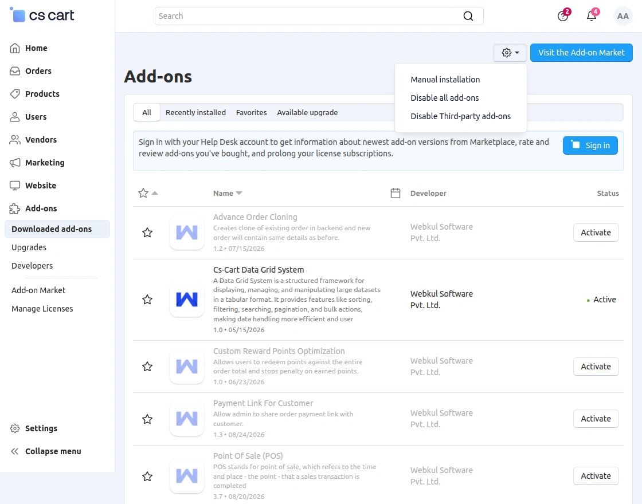The height and width of the screenshot is (504, 642).
Task: Toggle favorite star for Payment Link For Customer
Action: pos(147,419)
